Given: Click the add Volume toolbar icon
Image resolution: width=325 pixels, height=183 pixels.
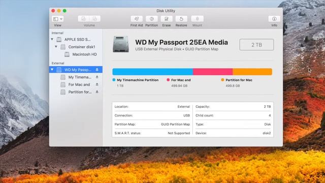Looking at the screenshot, I should 83,19.
